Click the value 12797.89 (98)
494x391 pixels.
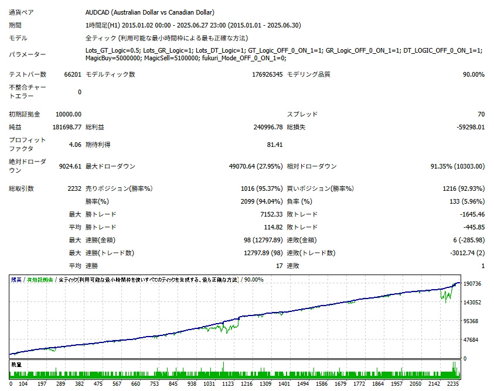click(x=263, y=253)
